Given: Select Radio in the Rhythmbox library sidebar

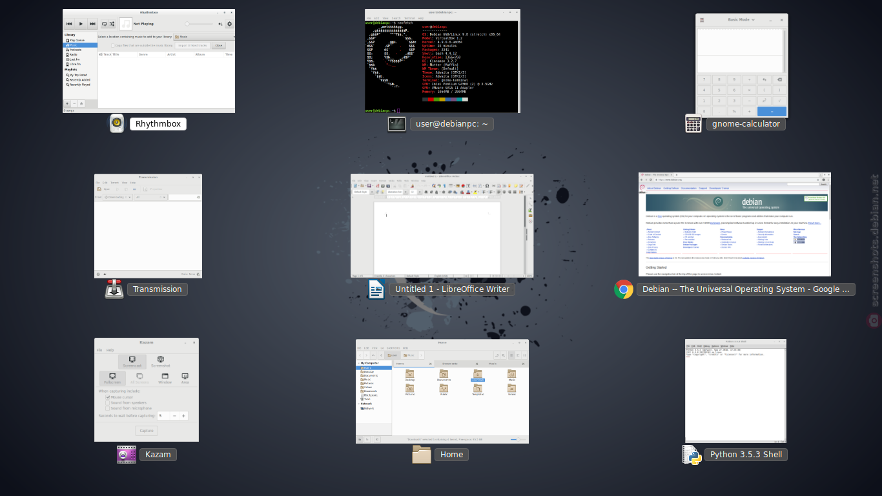Looking at the screenshot, I should coord(74,54).
